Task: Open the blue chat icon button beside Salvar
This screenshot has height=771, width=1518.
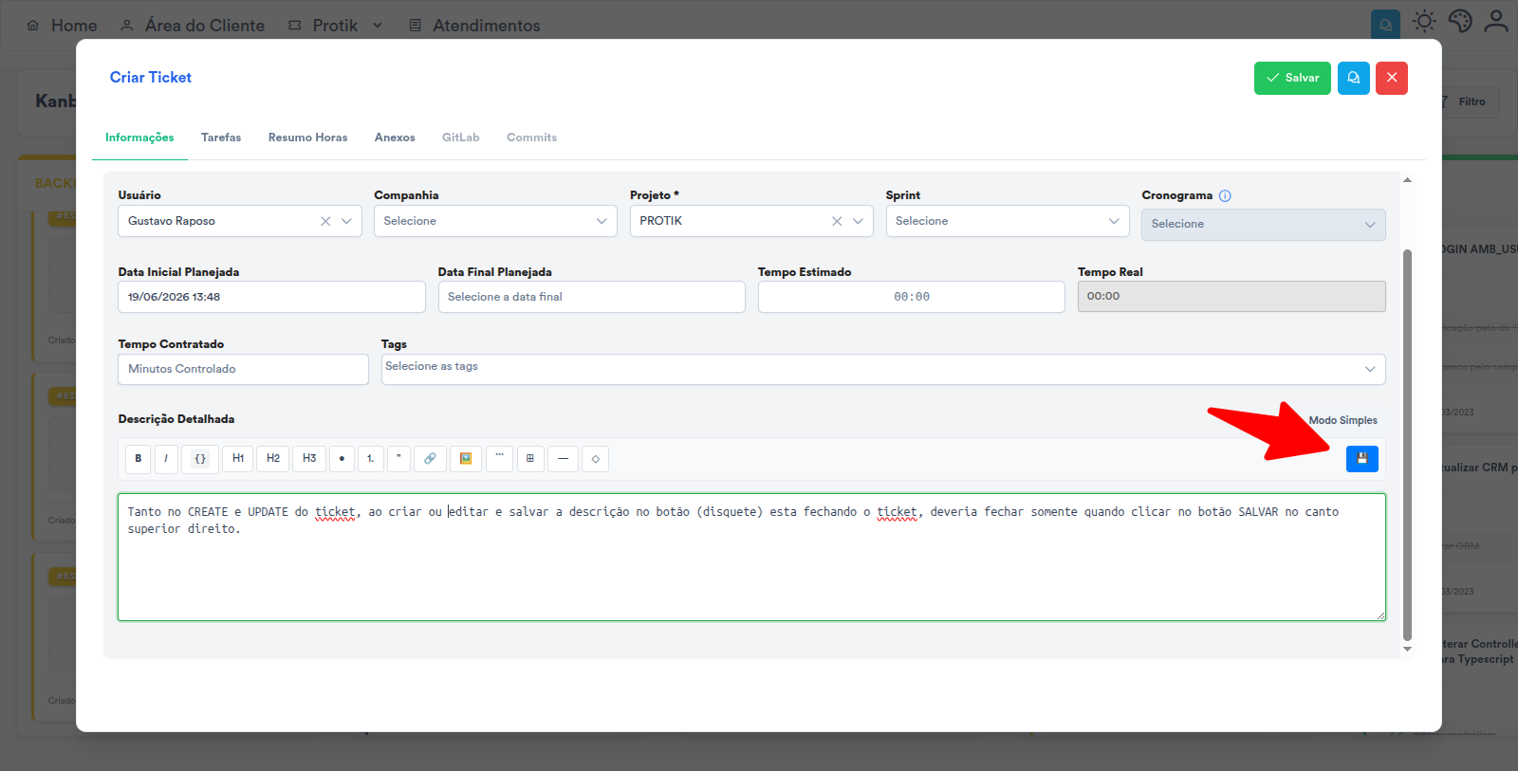Action: pos(1354,78)
